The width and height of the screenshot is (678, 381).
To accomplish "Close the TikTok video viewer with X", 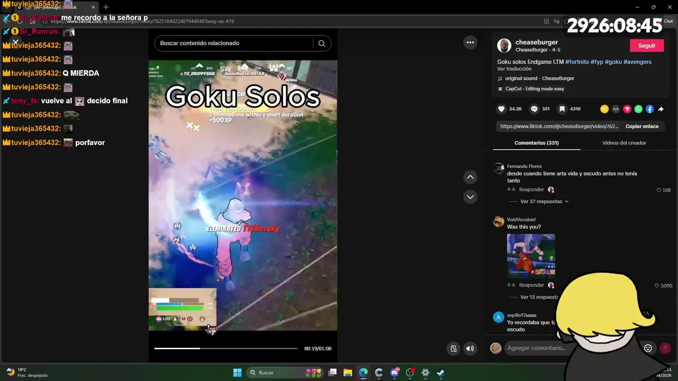I will point(15,42).
